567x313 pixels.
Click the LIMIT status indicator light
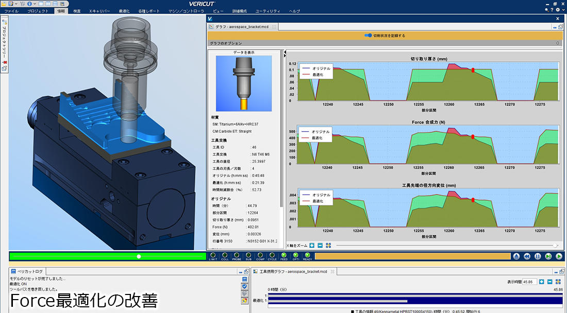(x=213, y=255)
